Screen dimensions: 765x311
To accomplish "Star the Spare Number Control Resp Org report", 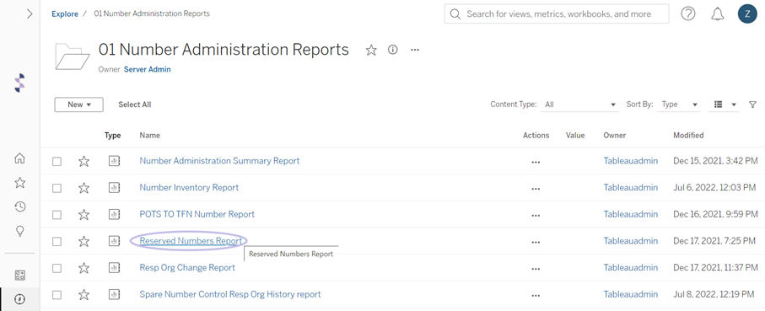I will (x=84, y=294).
